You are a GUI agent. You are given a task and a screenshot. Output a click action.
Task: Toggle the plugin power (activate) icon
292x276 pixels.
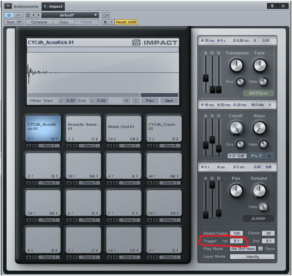pyautogui.click(x=9, y=15)
